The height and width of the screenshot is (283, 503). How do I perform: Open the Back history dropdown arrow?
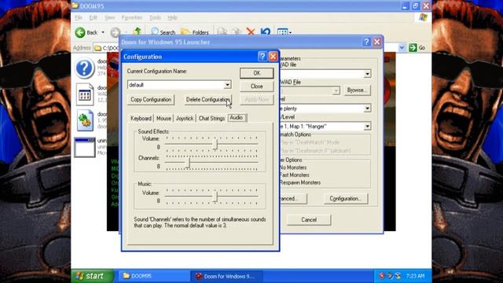point(103,32)
